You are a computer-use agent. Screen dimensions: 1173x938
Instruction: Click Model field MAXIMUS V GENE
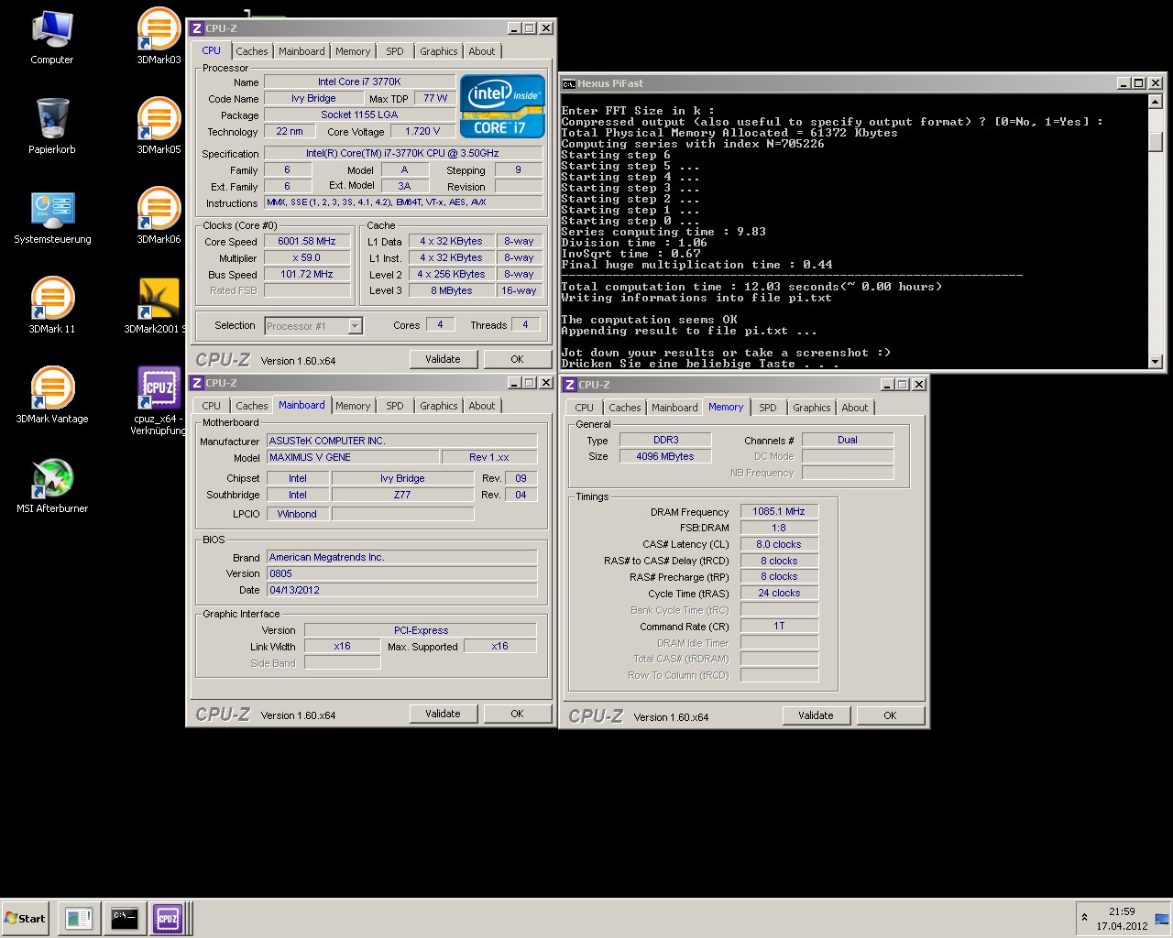(351, 457)
